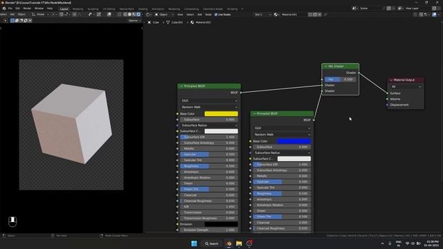Collapse the second Principled BSDF node
Image resolution: width=443 pixels, height=249 pixels.
click(x=254, y=113)
